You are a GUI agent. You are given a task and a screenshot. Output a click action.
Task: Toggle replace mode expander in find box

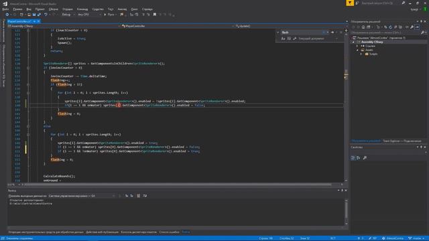pyautogui.click(x=278, y=32)
